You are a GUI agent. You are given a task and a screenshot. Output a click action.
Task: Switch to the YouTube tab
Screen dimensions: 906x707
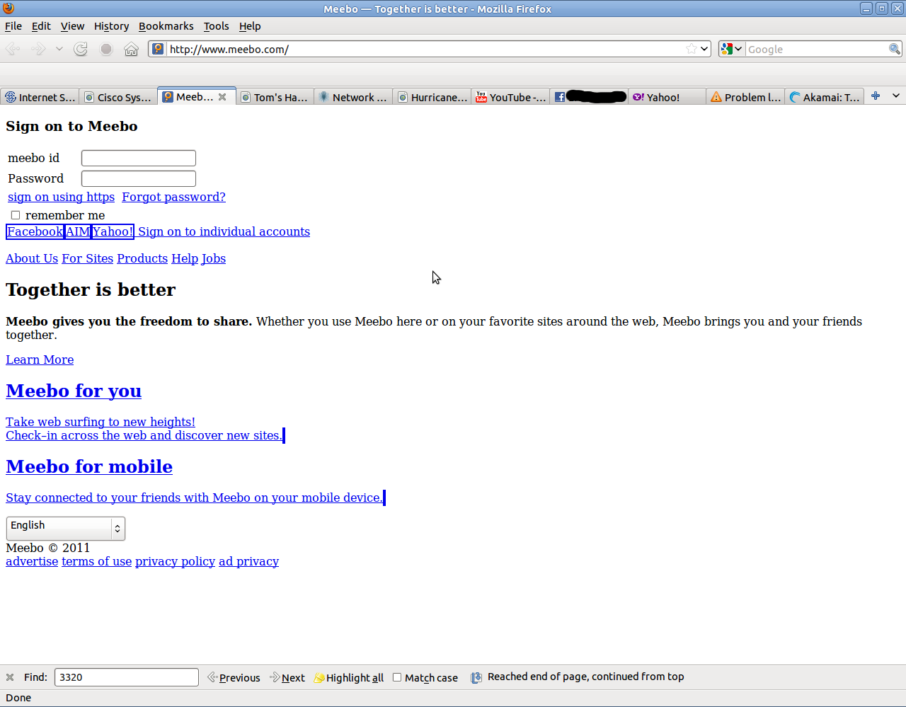(x=510, y=97)
